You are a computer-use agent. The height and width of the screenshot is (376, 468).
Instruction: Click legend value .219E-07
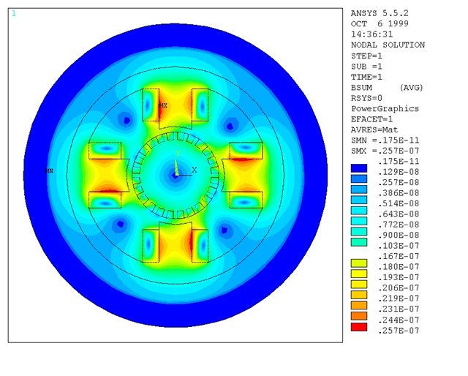coord(399,298)
